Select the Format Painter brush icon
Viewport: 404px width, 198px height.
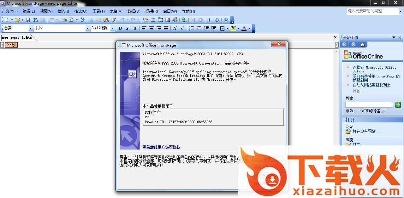pyautogui.click(x=113, y=20)
